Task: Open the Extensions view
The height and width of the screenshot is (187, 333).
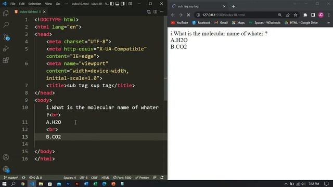Action: [x=6, y=60]
